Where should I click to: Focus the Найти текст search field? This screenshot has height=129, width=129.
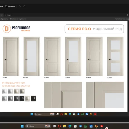click(122, 19)
